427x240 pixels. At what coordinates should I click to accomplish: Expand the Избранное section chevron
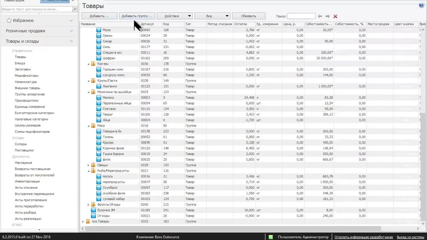coord(71,21)
